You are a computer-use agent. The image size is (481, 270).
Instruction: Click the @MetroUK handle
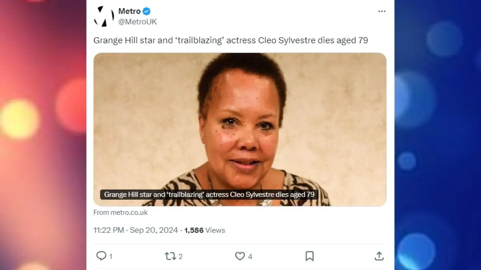click(137, 22)
